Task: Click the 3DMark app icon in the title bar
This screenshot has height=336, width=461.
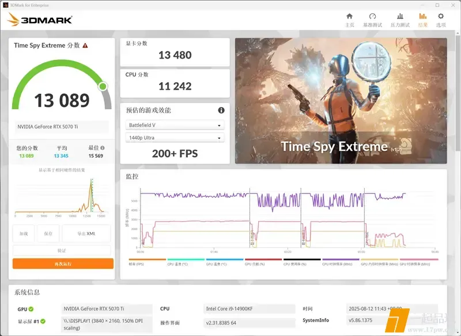Action: pyautogui.click(x=6, y=5)
